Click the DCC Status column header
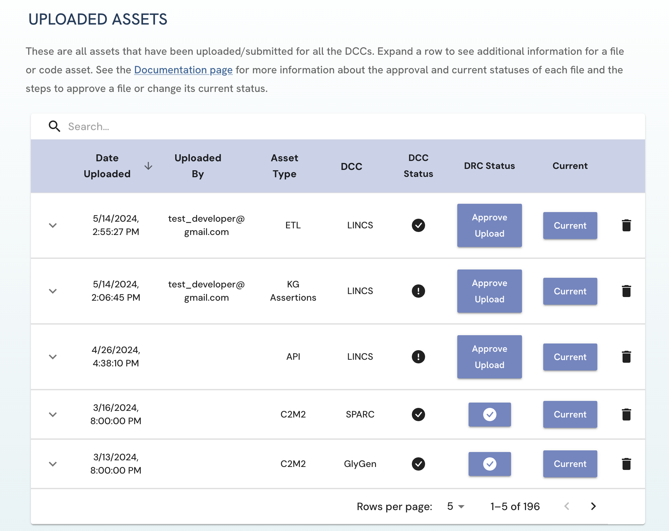Screen dimensions: 669x531 click(x=418, y=166)
